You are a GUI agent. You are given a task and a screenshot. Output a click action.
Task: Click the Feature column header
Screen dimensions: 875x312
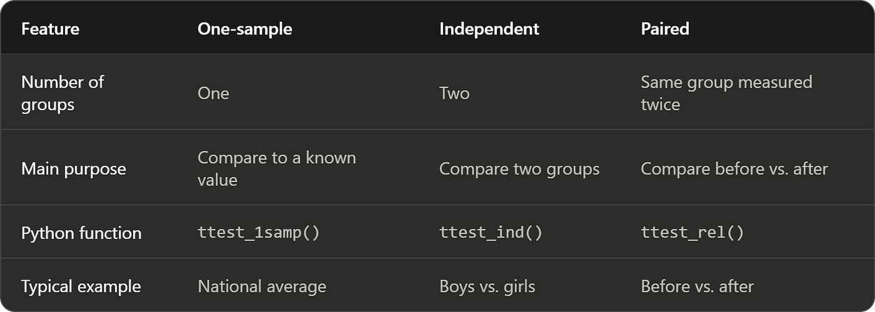coord(50,29)
